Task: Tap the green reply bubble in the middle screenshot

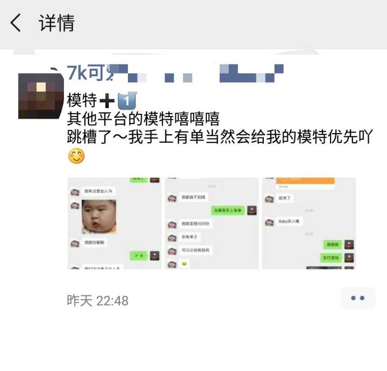Action: coord(228,210)
